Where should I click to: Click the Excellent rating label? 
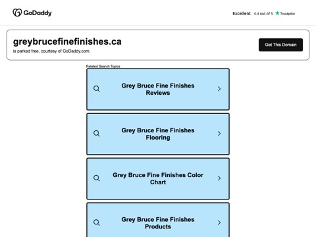[242, 13]
